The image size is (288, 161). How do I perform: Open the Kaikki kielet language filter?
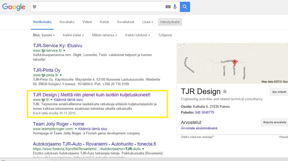(73, 35)
